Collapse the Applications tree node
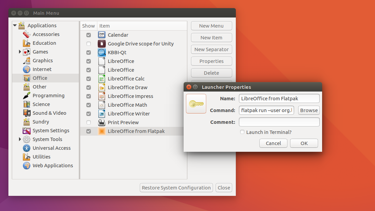375x211 pixels. (x=15, y=25)
